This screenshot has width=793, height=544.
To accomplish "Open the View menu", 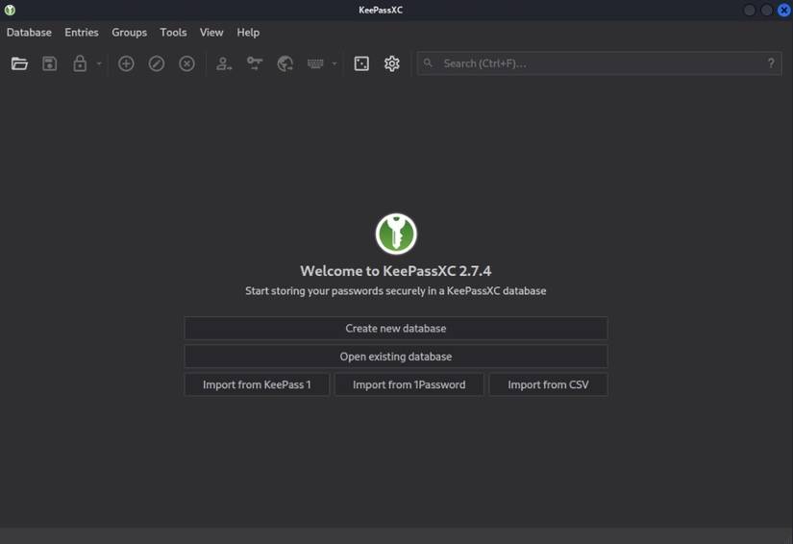I will tap(211, 33).
